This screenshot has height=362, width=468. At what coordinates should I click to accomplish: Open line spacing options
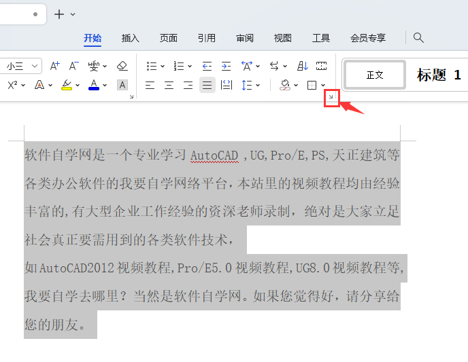tap(247, 85)
